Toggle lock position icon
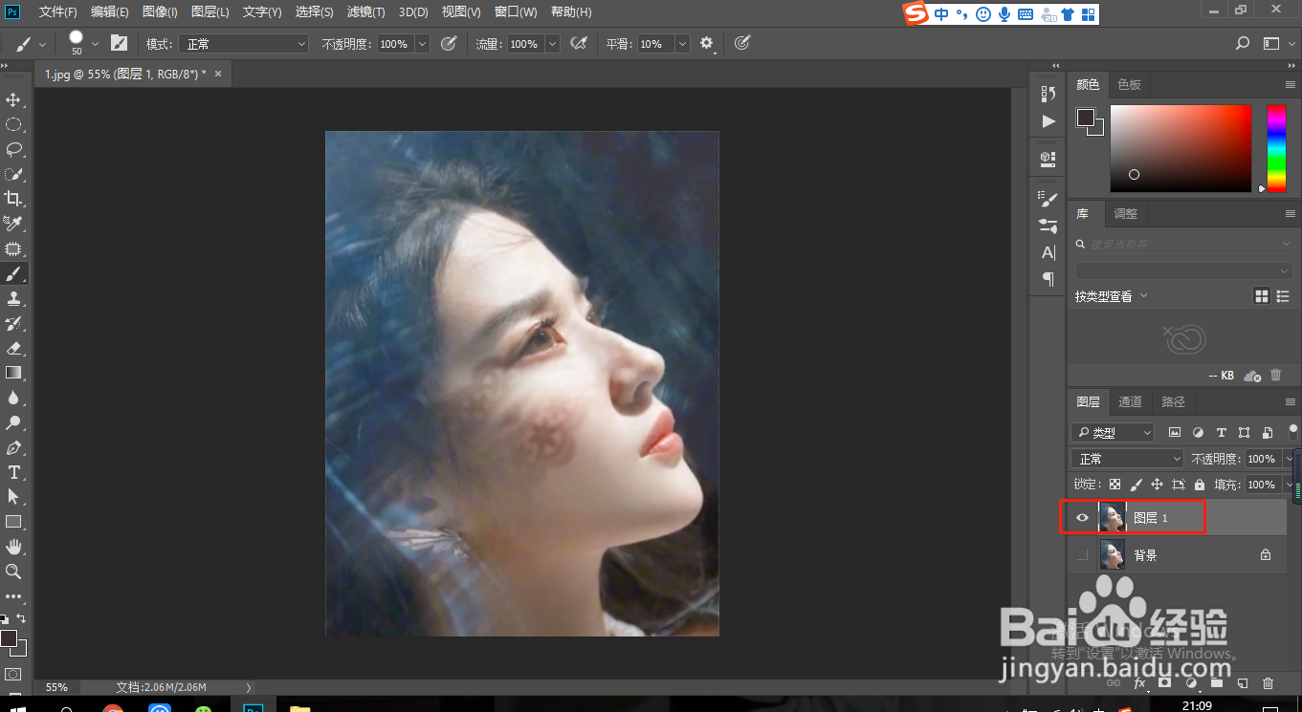Viewport: 1302px width, 712px height. [x=1157, y=485]
